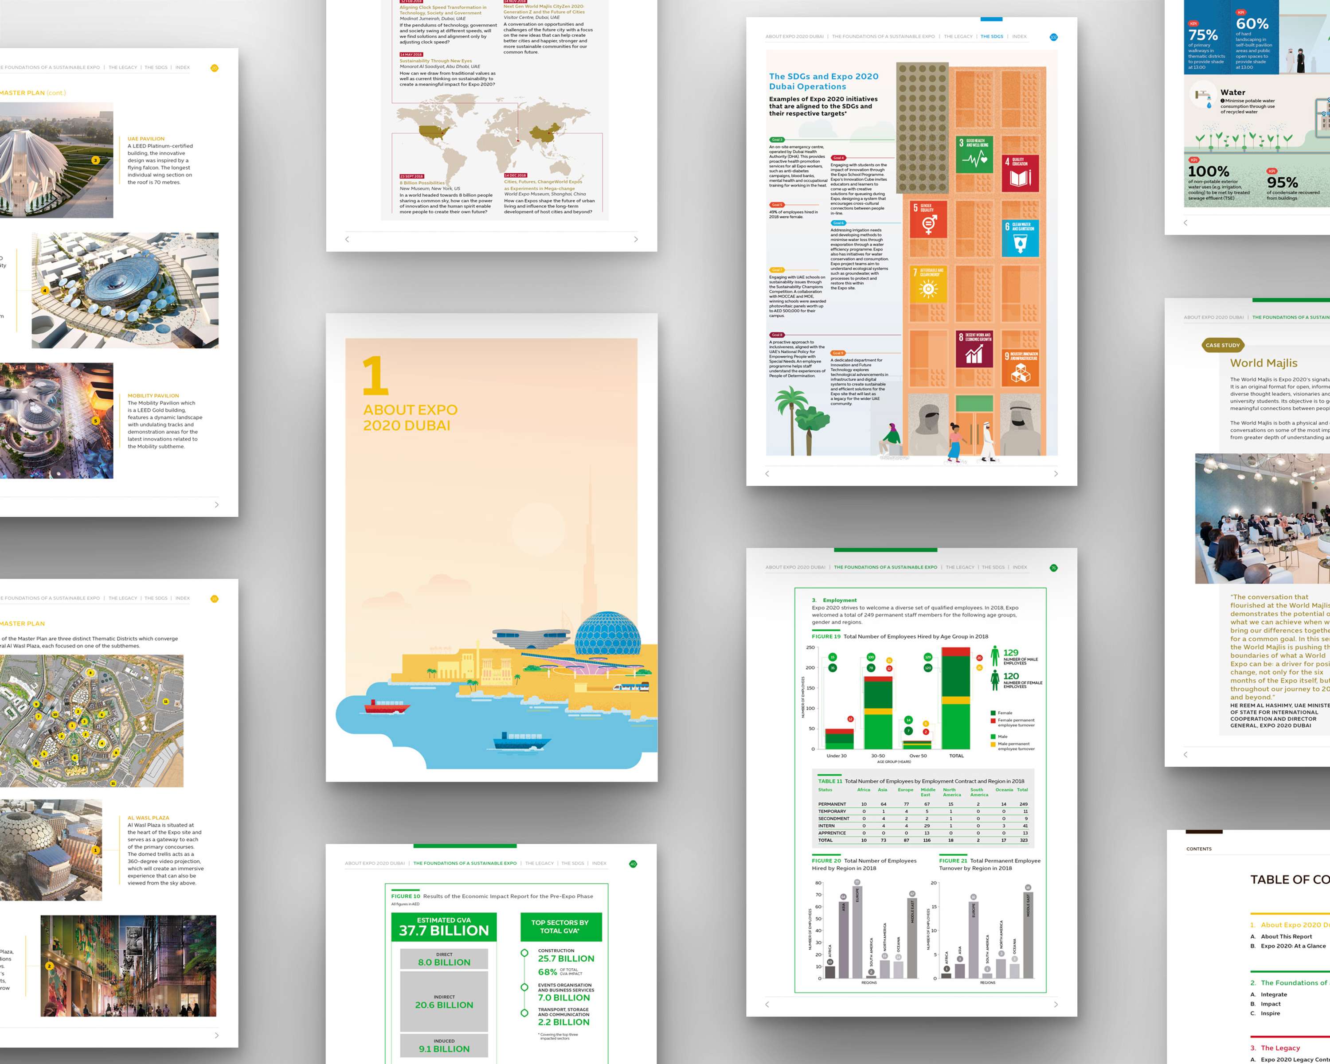The width and height of the screenshot is (1330, 1064).
Task: Open THE LEGACY tab on Employment page header
Action: pos(960,567)
